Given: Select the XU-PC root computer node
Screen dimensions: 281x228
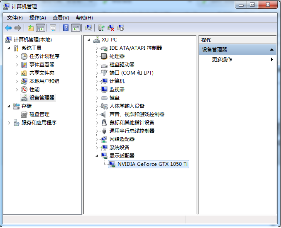Looking at the screenshot, I should coord(110,40).
